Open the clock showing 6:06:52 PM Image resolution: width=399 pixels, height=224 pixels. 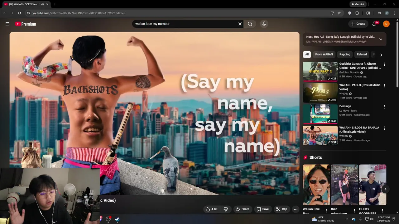point(383,219)
